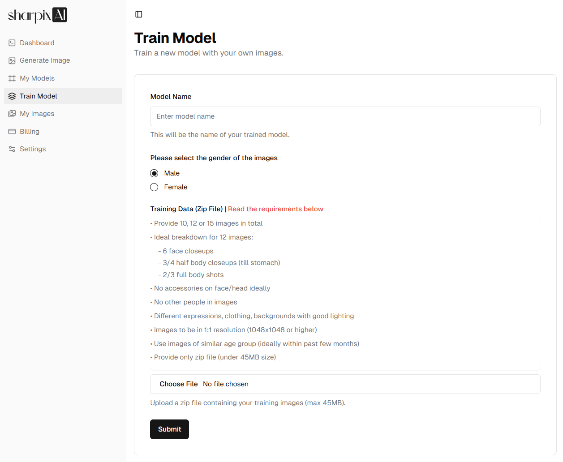The height and width of the screenshot is (462, 563).
Task: Open the Dashboard menu item
Action: pos(37,43)
